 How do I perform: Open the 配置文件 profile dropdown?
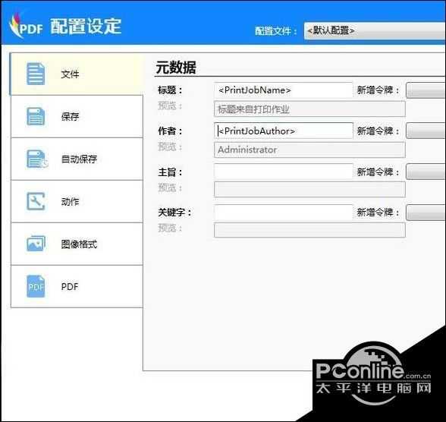pos(375,30)
